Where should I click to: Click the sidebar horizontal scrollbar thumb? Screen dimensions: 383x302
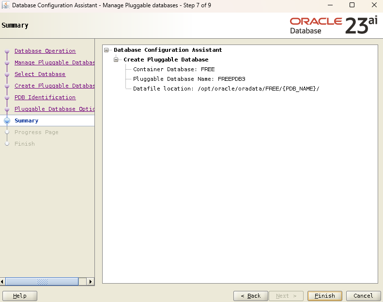pyautogui.click(x=42, y=282)
